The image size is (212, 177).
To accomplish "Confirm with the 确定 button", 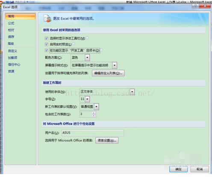I will pos(178,169).
